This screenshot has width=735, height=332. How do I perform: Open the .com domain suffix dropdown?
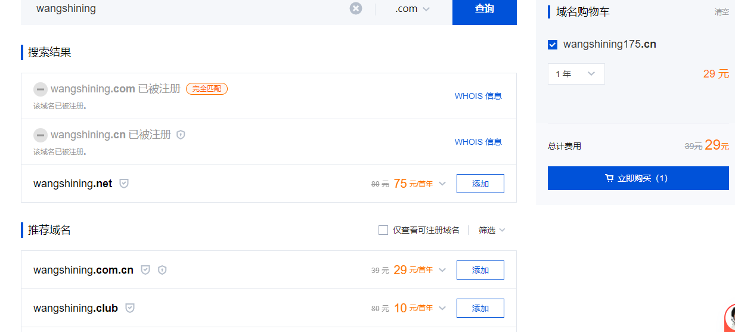coord(413,9)
